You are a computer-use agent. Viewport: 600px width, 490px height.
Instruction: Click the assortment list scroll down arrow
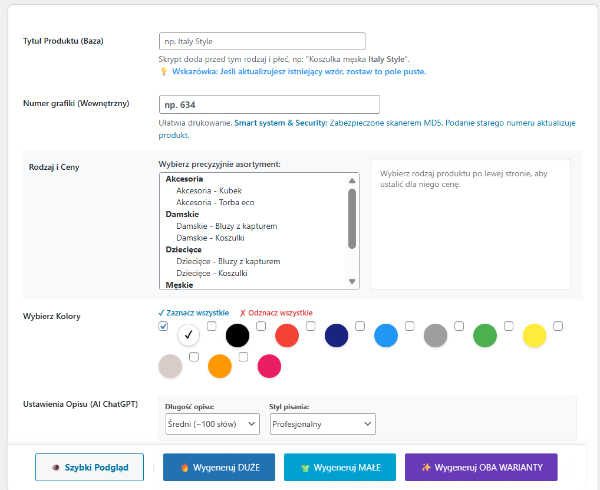pyautogui.click(x=352, y=282)
